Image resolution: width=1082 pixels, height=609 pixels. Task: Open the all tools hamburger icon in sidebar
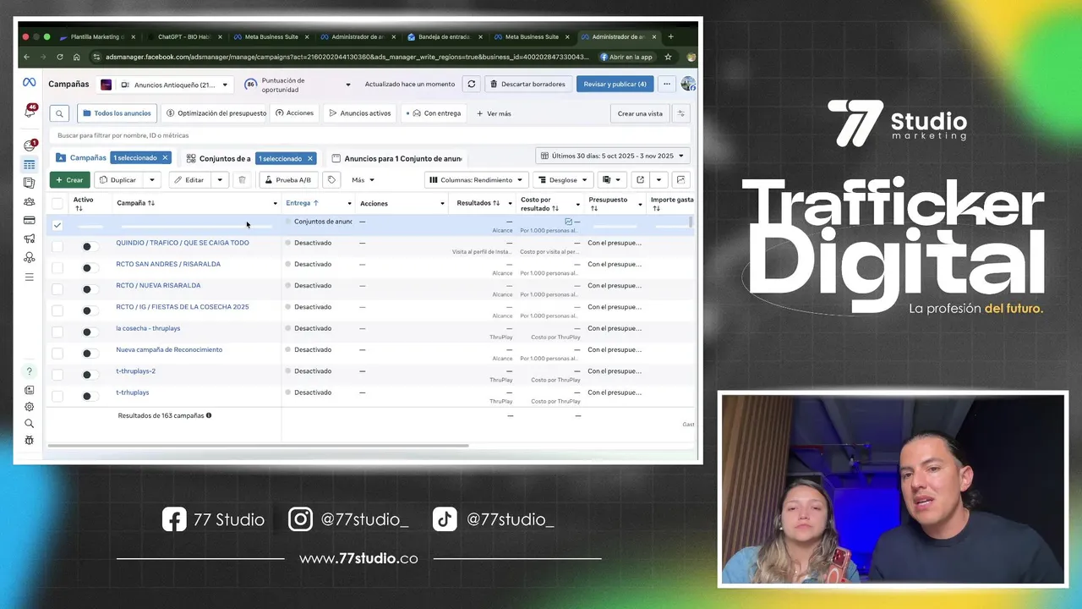pyautogui.click(x=30, y=277)
